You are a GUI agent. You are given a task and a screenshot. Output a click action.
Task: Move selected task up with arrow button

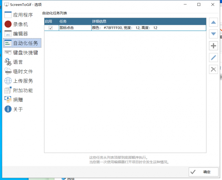click(x=213, y=22)
